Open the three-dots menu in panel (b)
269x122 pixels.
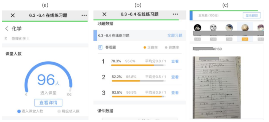pyautogui.click(x=175, y=14)
